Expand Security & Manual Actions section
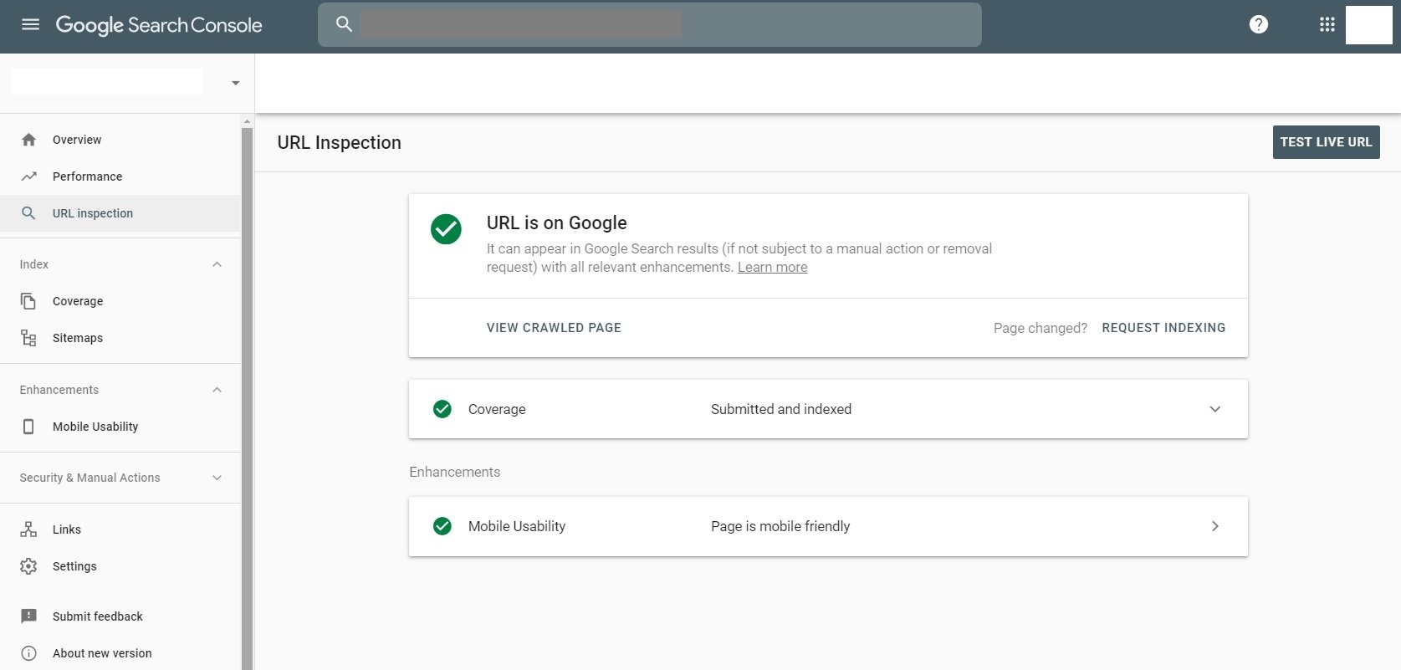The width and height of the screenshot is (1401, 670). 217,478
